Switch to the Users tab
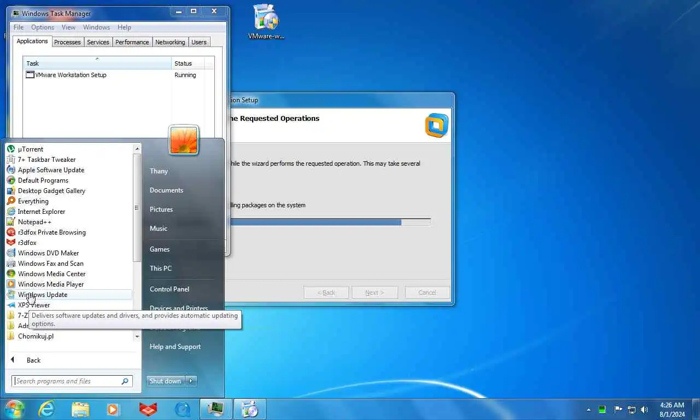 199,42
